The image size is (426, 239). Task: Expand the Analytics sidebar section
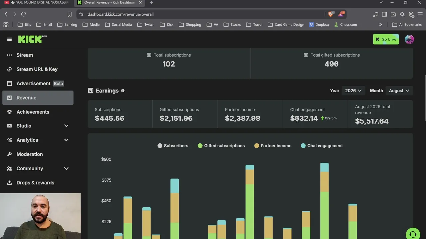(x=38, y=140)
